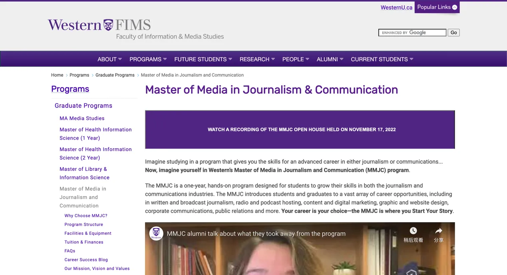Click the Google search input field

click(412, 33)
